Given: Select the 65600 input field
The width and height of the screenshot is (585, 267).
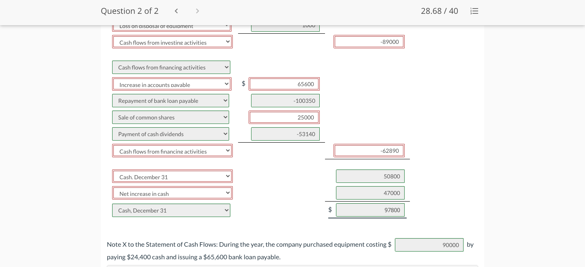Looking at the screenshot, I should click(284, 84).
